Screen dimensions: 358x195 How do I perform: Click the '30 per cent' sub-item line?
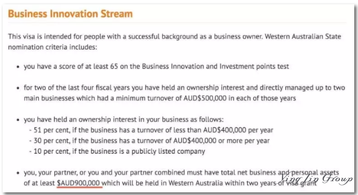tap(149, 140)
